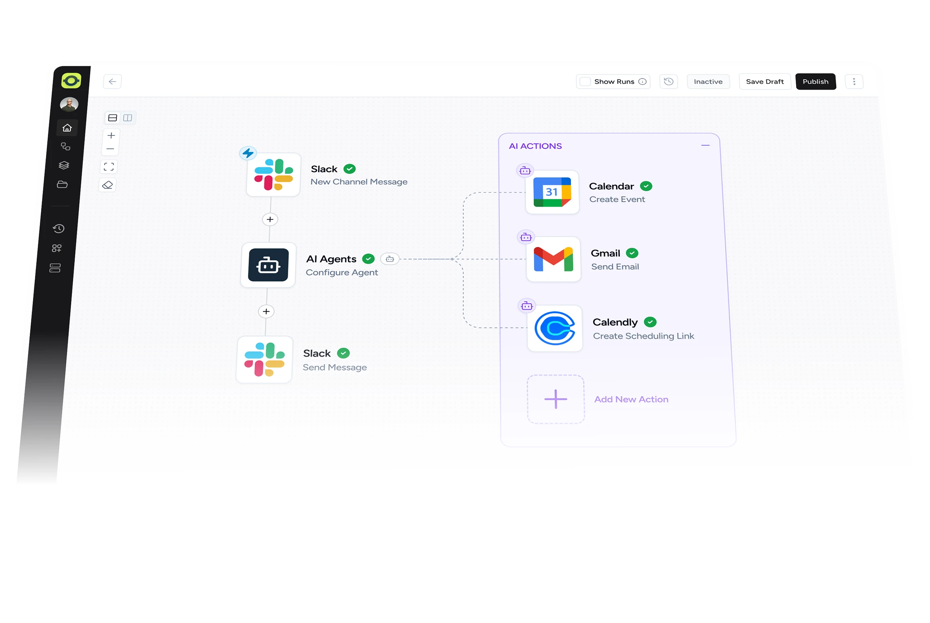Screen dimensions: 930x623
Task: Open the folder icon in the sidebar
Action: pyautogui.click(x=63, y=185)
